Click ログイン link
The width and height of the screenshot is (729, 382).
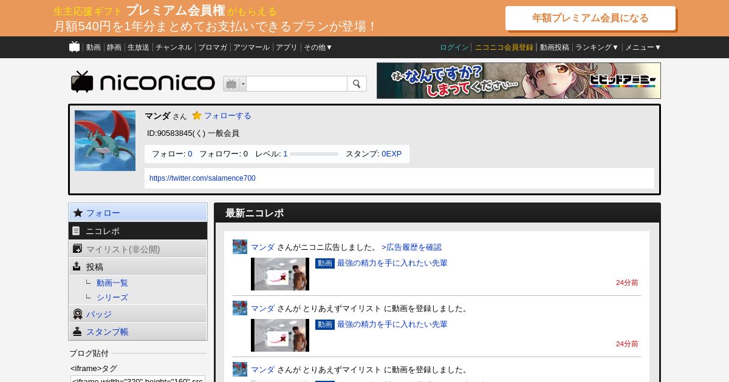[454, 47]
